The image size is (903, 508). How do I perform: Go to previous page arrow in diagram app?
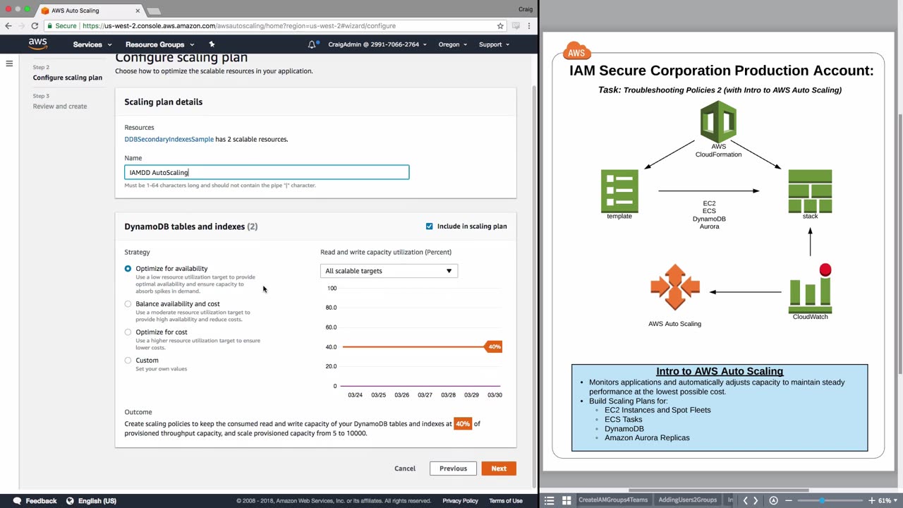click(745, 500)
